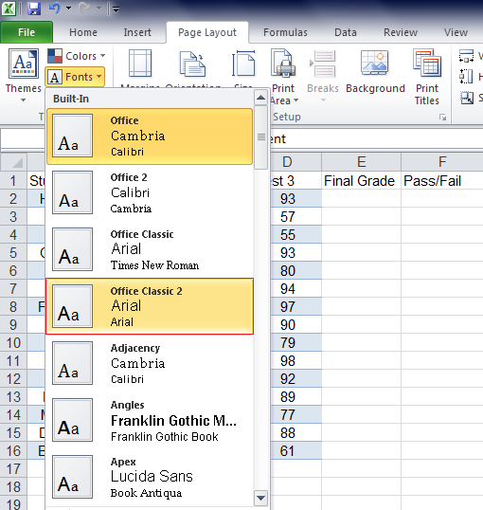Click the Select All corner button
483x510 pixels.
coord(13,162)
